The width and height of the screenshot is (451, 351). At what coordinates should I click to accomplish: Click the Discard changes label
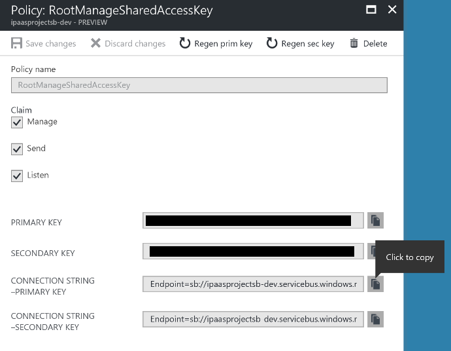(x=135, y=43)
